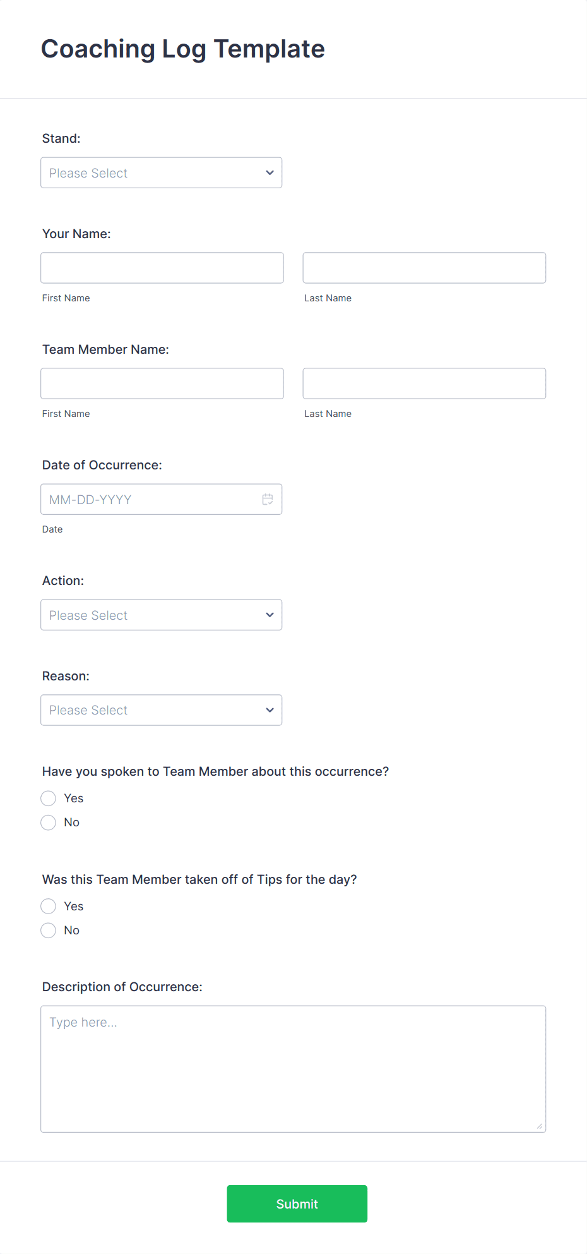
Task: Select No for spoken to Team Member question
Action: click(48, 822)
